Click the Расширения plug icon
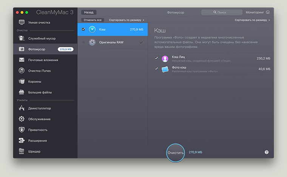 click(x=22, y=141)
